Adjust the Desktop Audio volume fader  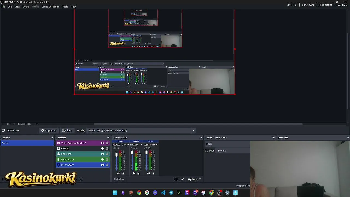(116, 155)
